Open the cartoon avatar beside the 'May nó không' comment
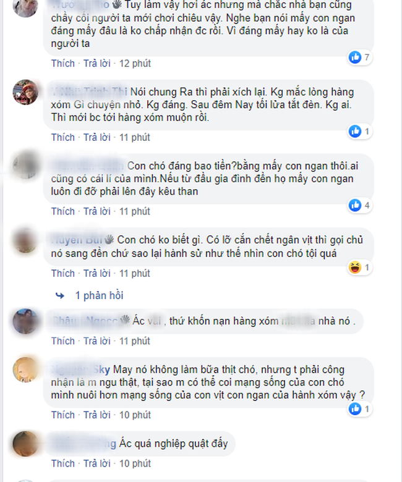402x482 pixels. [x=25, y=370]
